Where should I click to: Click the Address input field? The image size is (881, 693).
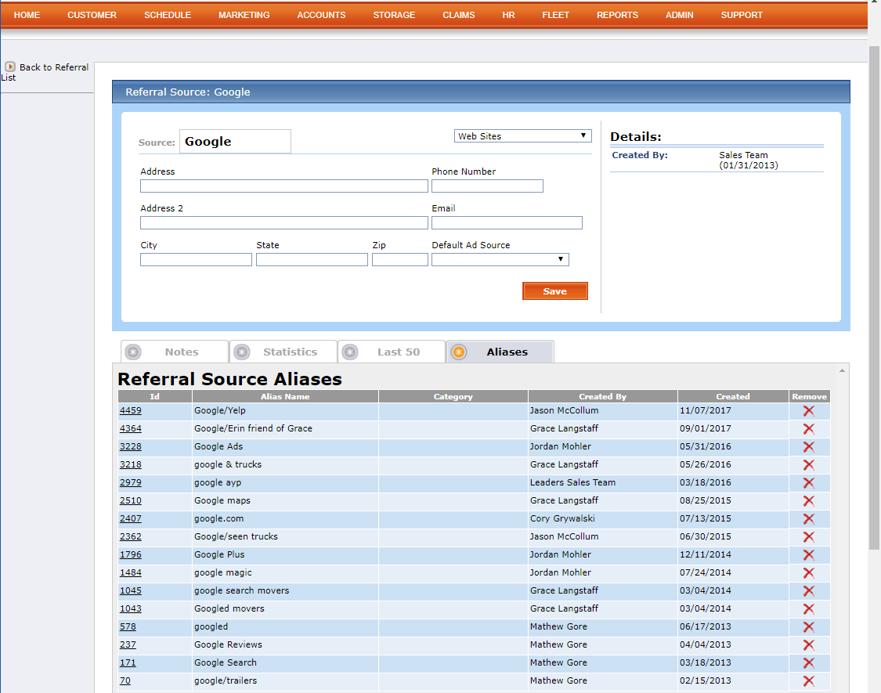[x=283, y=186]
